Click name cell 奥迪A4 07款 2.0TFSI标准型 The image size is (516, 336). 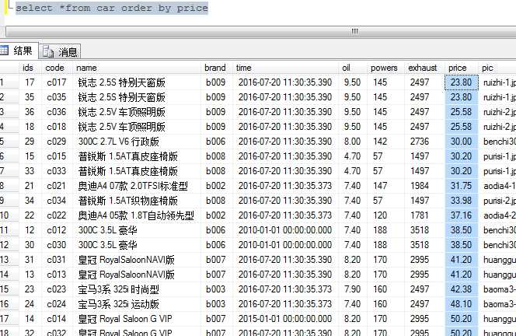click(x=138, y=186)
